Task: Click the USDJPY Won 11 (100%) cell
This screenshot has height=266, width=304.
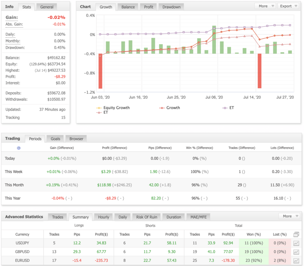Action: click(254, 243)
